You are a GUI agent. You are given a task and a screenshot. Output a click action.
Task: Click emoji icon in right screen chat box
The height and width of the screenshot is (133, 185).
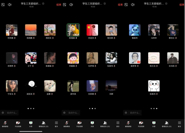126,113
